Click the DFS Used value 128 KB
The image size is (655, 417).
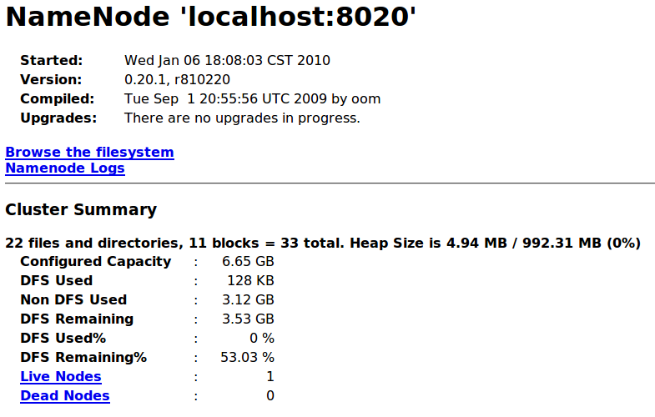point(250,280)
